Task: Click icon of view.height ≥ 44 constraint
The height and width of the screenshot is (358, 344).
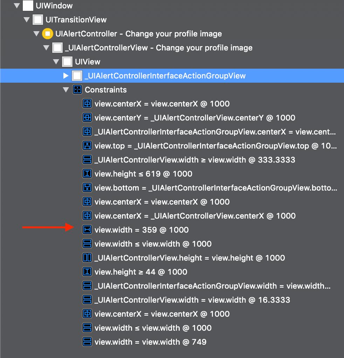Action: [87, 272]
